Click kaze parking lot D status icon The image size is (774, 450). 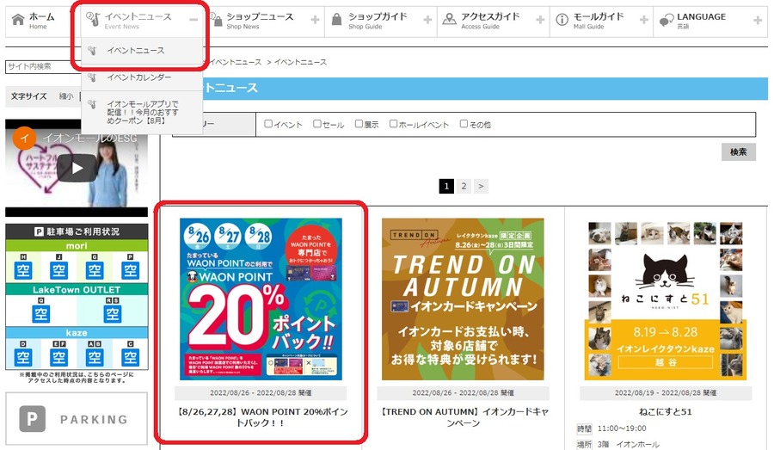(23, 356)
